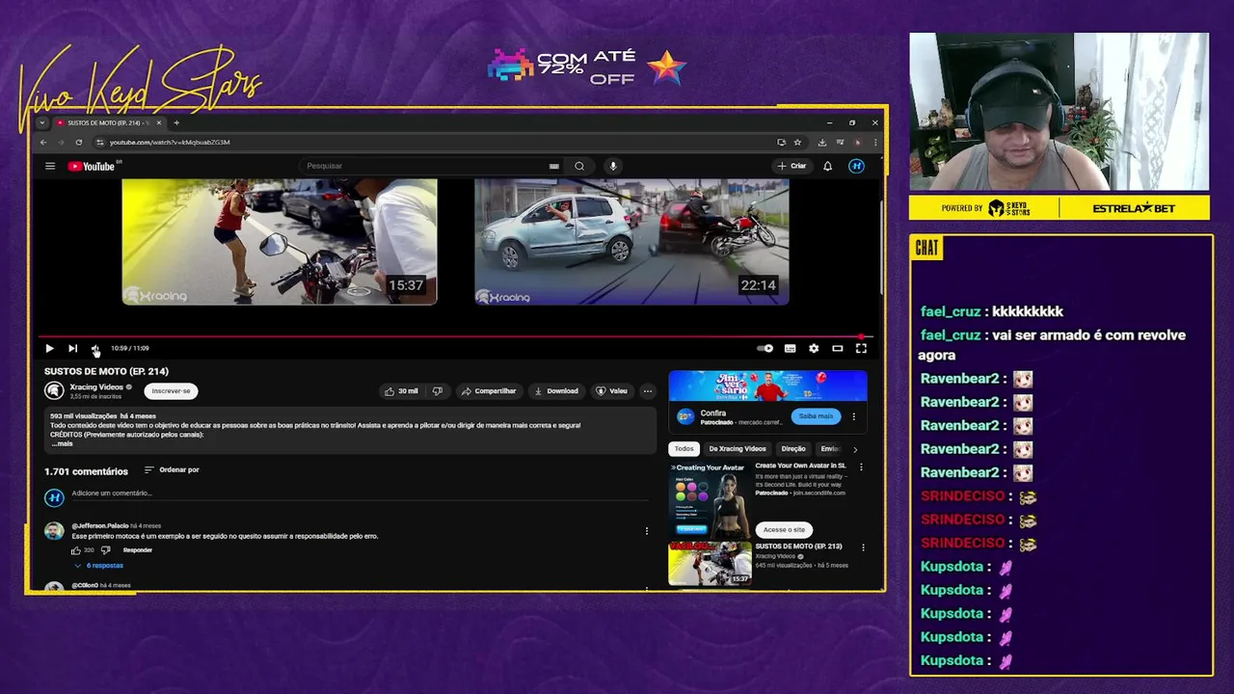Screen dimensions: 1234x694
Task: Reply to Jefferson.Palacio with Responder
Action: tap(138, 550)
